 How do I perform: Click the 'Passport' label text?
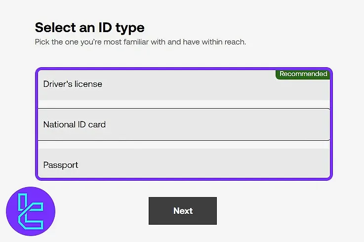pyautogui.click(x=61, y=165)
